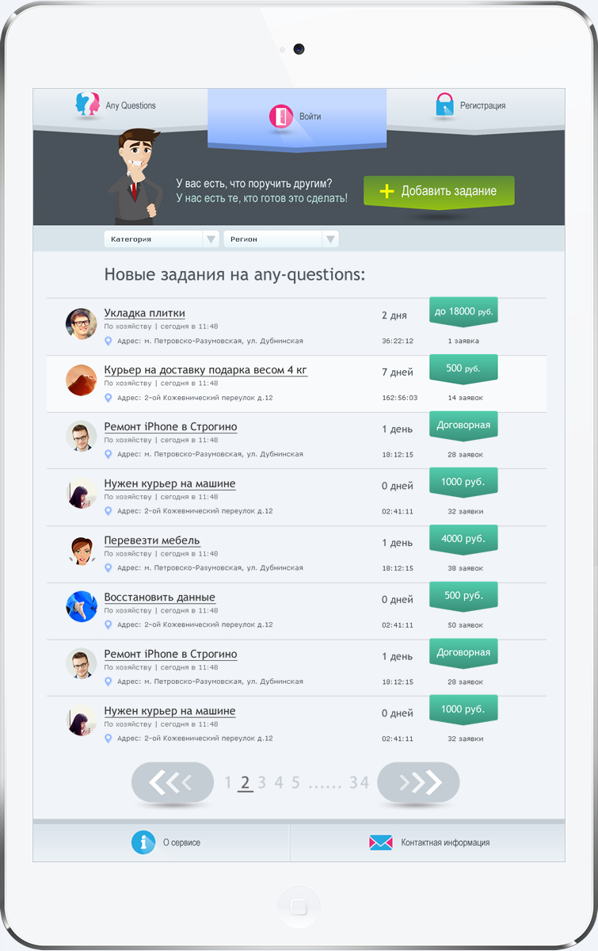The height and width of the screenshot is (951, 598).
Task: Expand the Регион dropdown
Action: [x=281, y=239]
